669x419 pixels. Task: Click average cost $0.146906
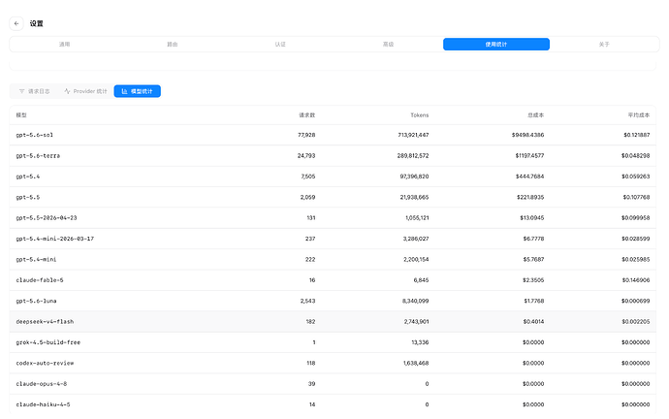tap(636, 280)
